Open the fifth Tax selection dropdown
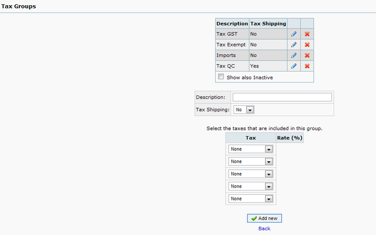Image resolution: width=376 pixels, height=235 pixels. point(251,199)
